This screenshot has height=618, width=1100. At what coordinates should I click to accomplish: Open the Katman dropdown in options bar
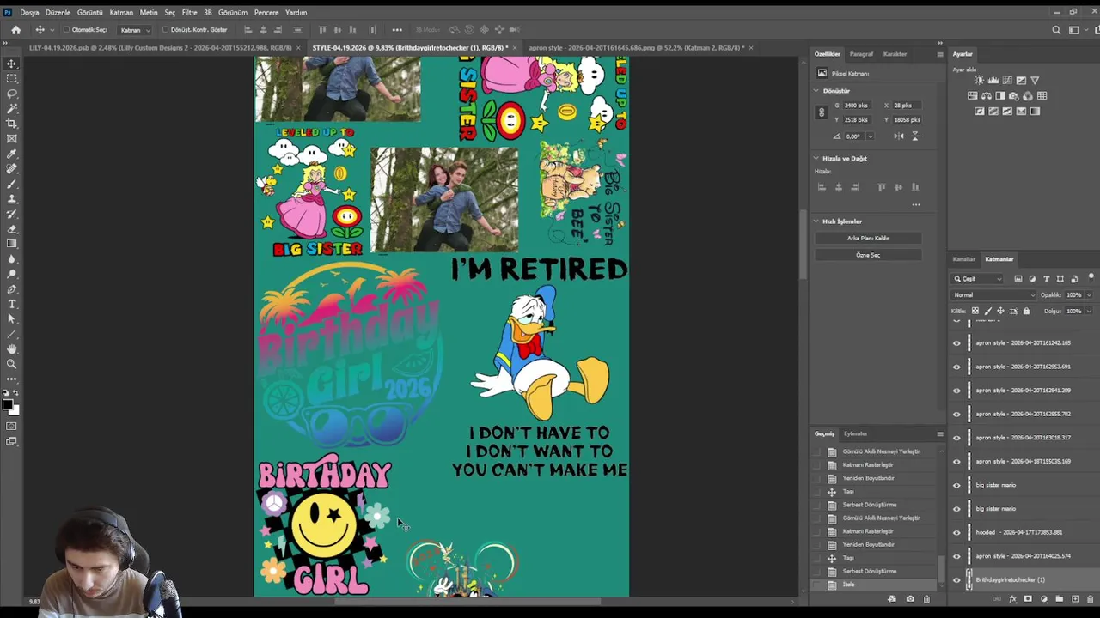click(x=135, y=30)
